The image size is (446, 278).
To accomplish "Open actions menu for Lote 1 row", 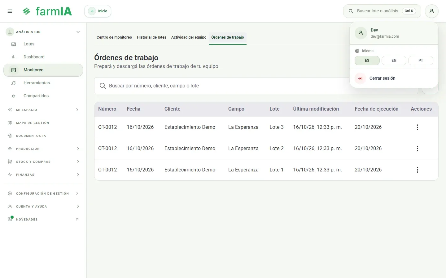I will [x=418, y=170].
